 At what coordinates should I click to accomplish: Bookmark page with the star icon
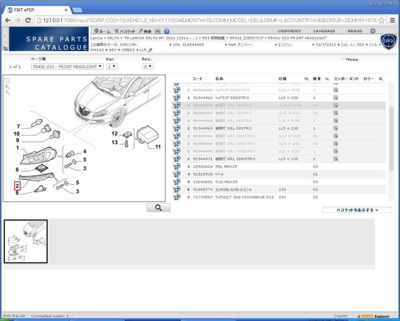tap(381, 20)
